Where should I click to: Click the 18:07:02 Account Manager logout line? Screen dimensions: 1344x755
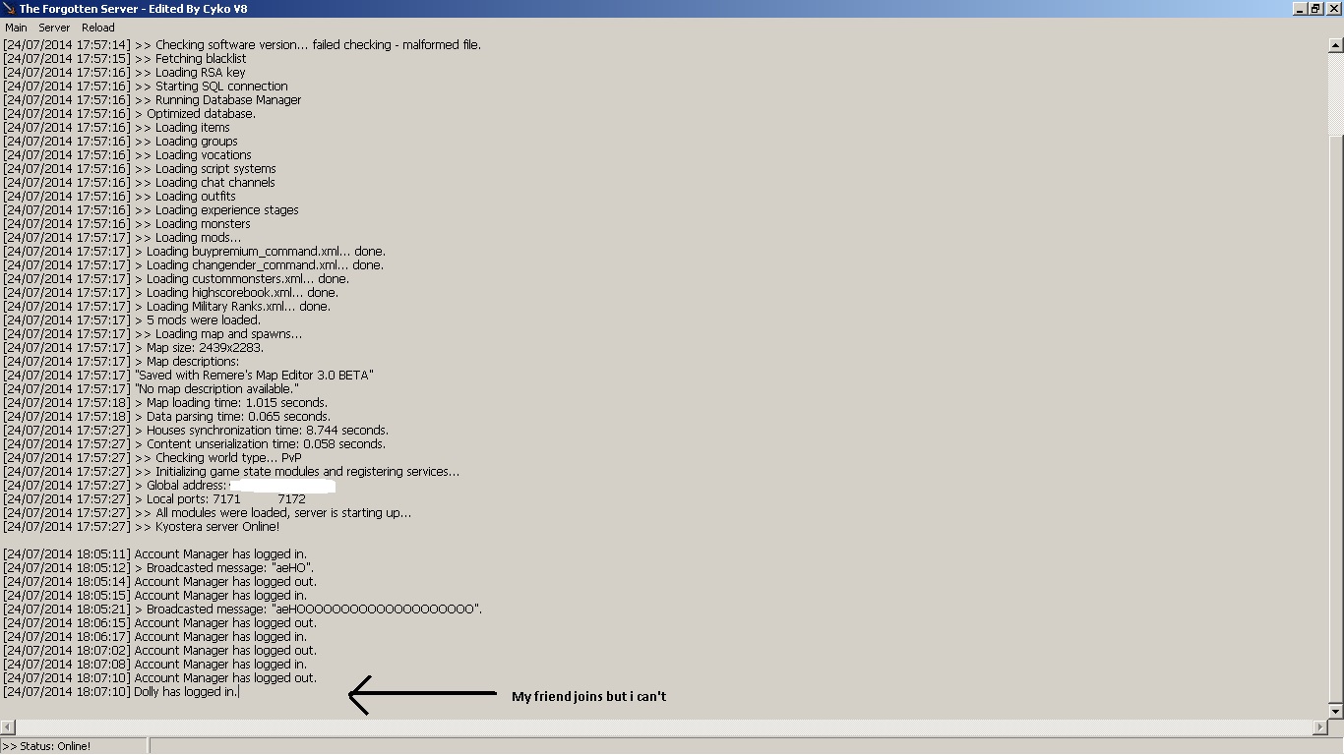[x=160, y=651]
